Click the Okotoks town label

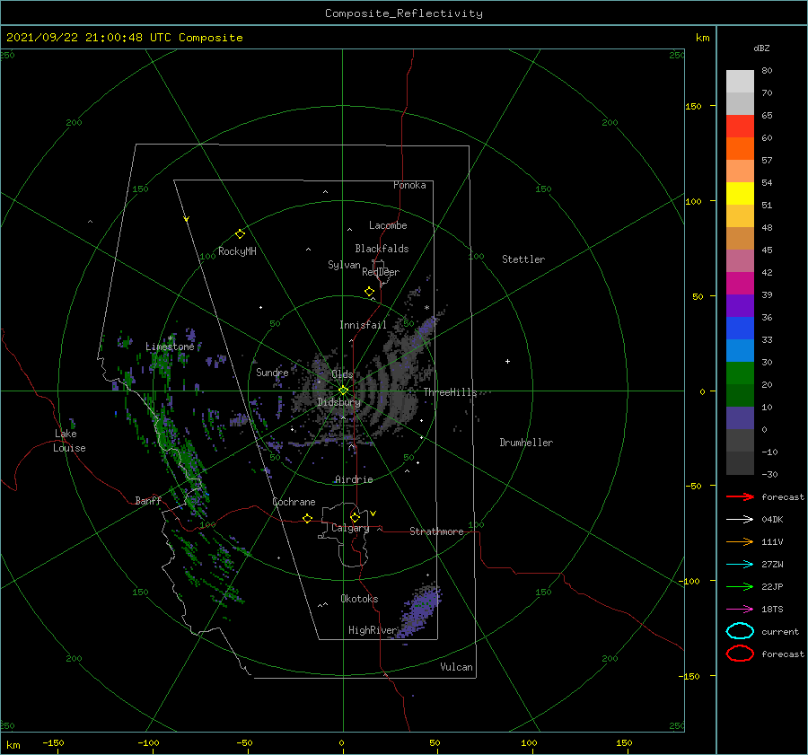pyautogui.click(x=359, y=599)
